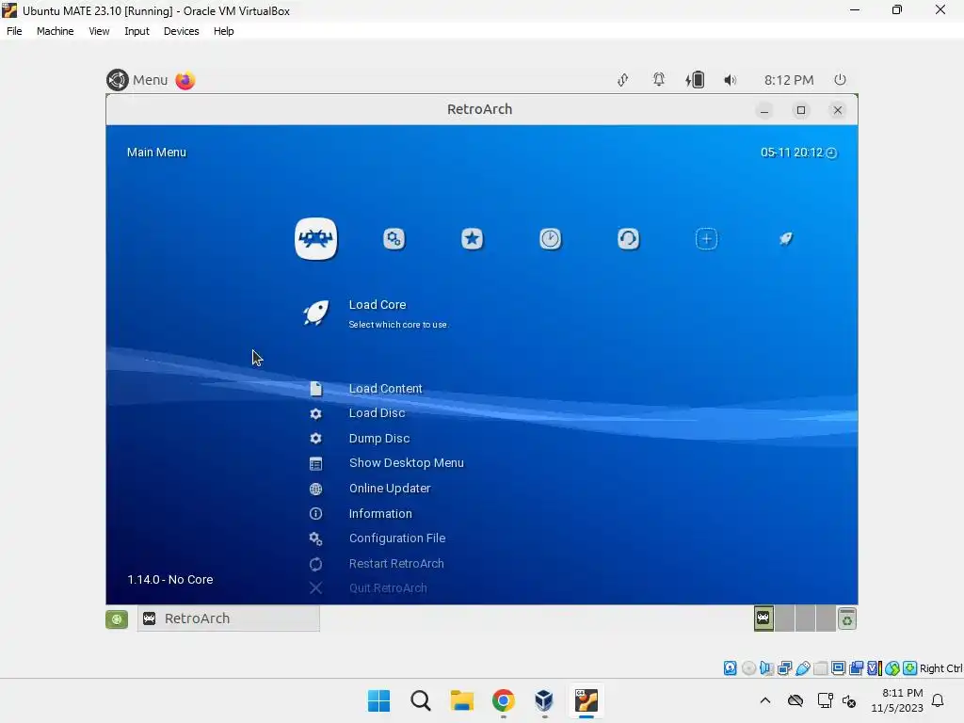Choose Load Disc entry
Viewport: 964px width, 723px height.
pyautogui.click(x=377, y=413)
